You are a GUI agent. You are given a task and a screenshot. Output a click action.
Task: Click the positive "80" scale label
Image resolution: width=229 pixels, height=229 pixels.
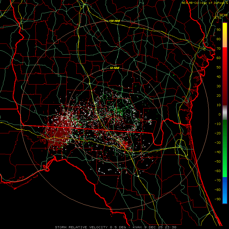tap(219, 39)
